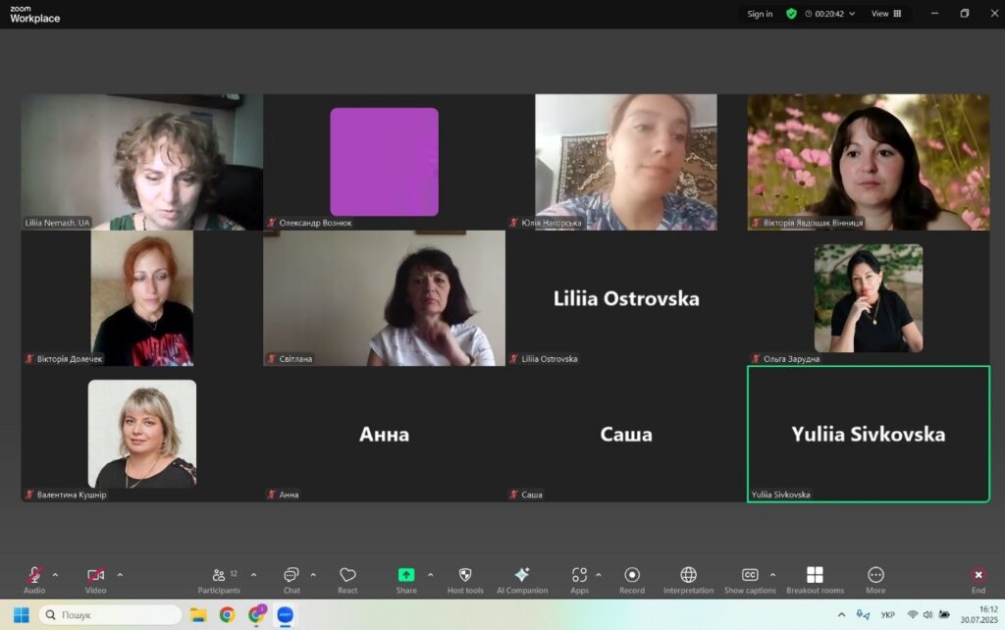Open Host tools shield icon
Screen dimensions: 1005x630
click(465, 576)
